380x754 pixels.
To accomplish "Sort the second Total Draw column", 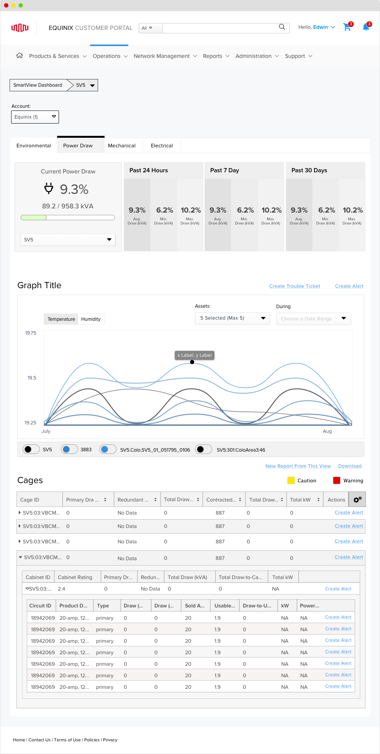I will click(x=282, y=500).
